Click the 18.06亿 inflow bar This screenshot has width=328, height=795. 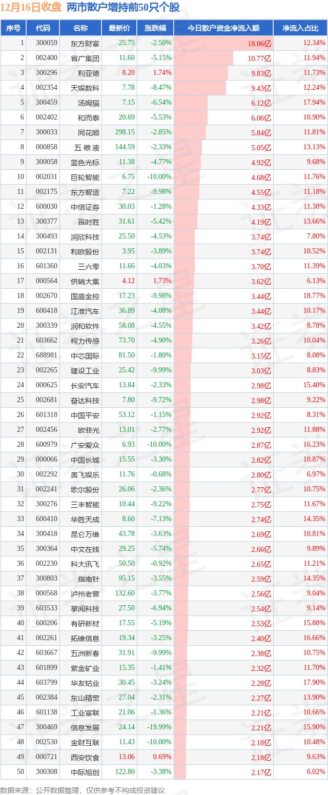coord(223,43)
